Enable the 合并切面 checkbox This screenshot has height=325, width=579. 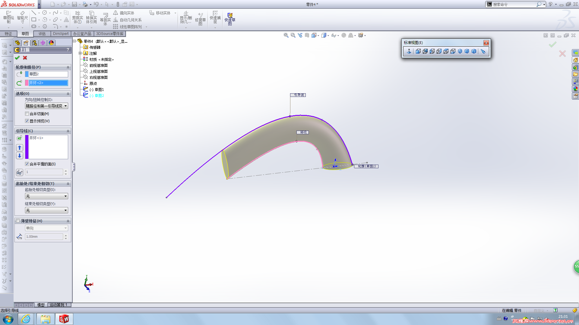[27, 114]
